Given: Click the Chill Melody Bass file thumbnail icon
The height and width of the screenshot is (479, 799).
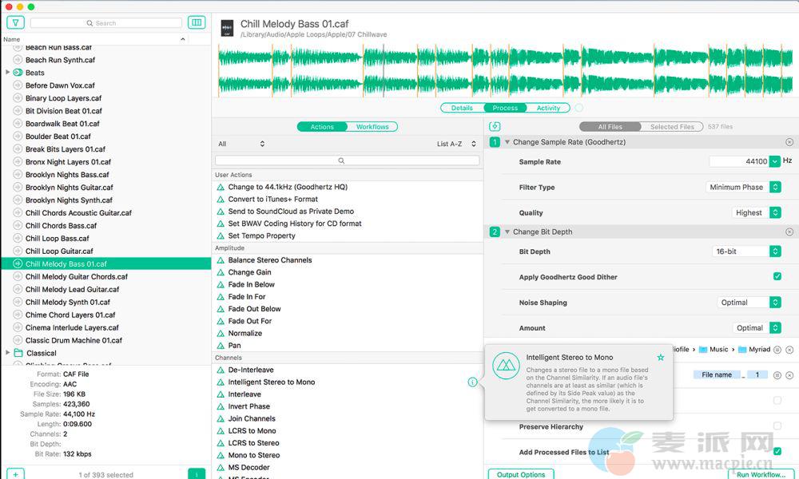Looking at the screenshot, I should 228,28.
